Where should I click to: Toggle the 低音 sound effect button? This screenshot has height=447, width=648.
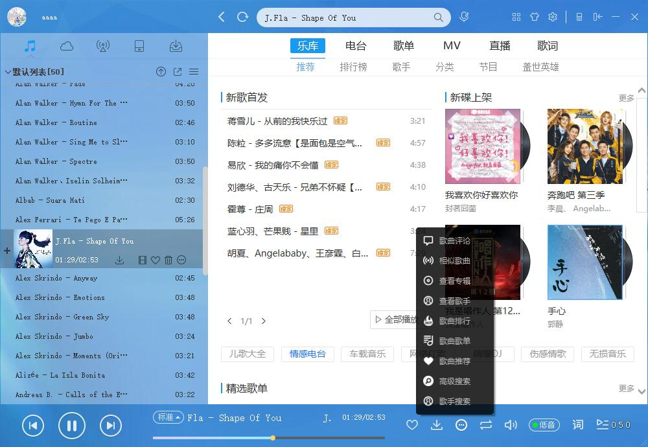pos(544,425)
